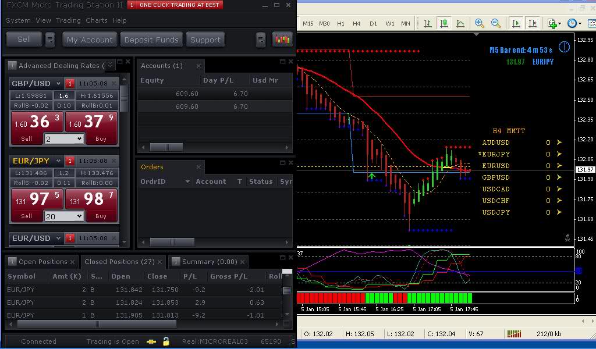
Task: Click the zoom out magnifier on chart toolbar
Action: point(496,23)
